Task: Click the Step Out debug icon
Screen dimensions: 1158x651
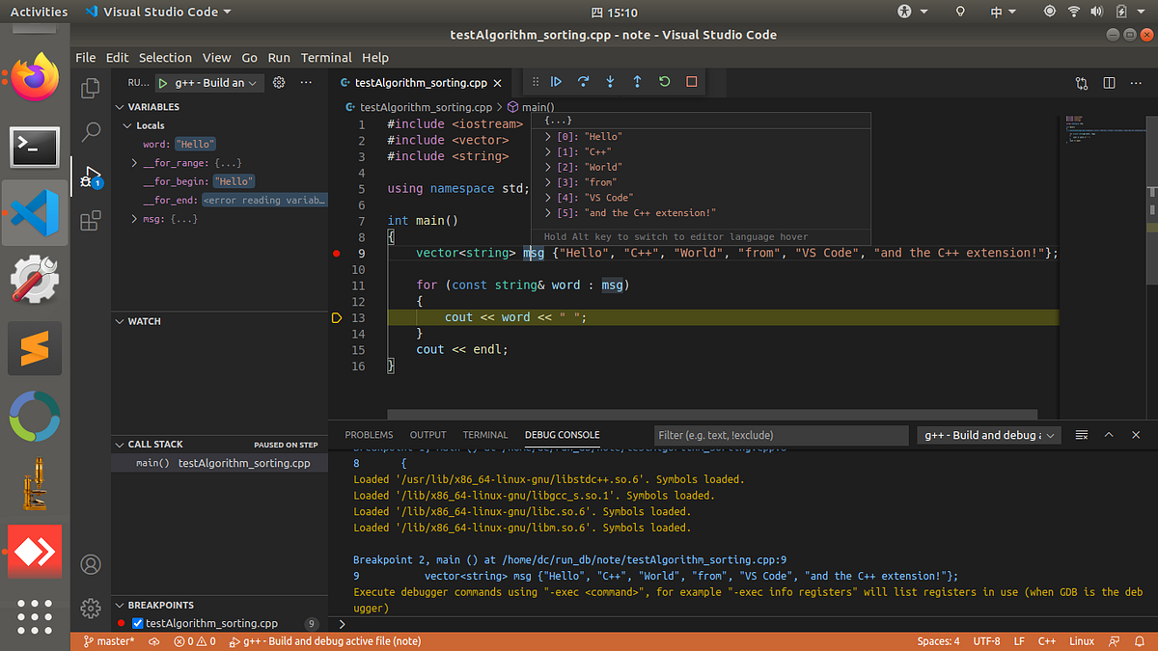Action: (637, 82)
